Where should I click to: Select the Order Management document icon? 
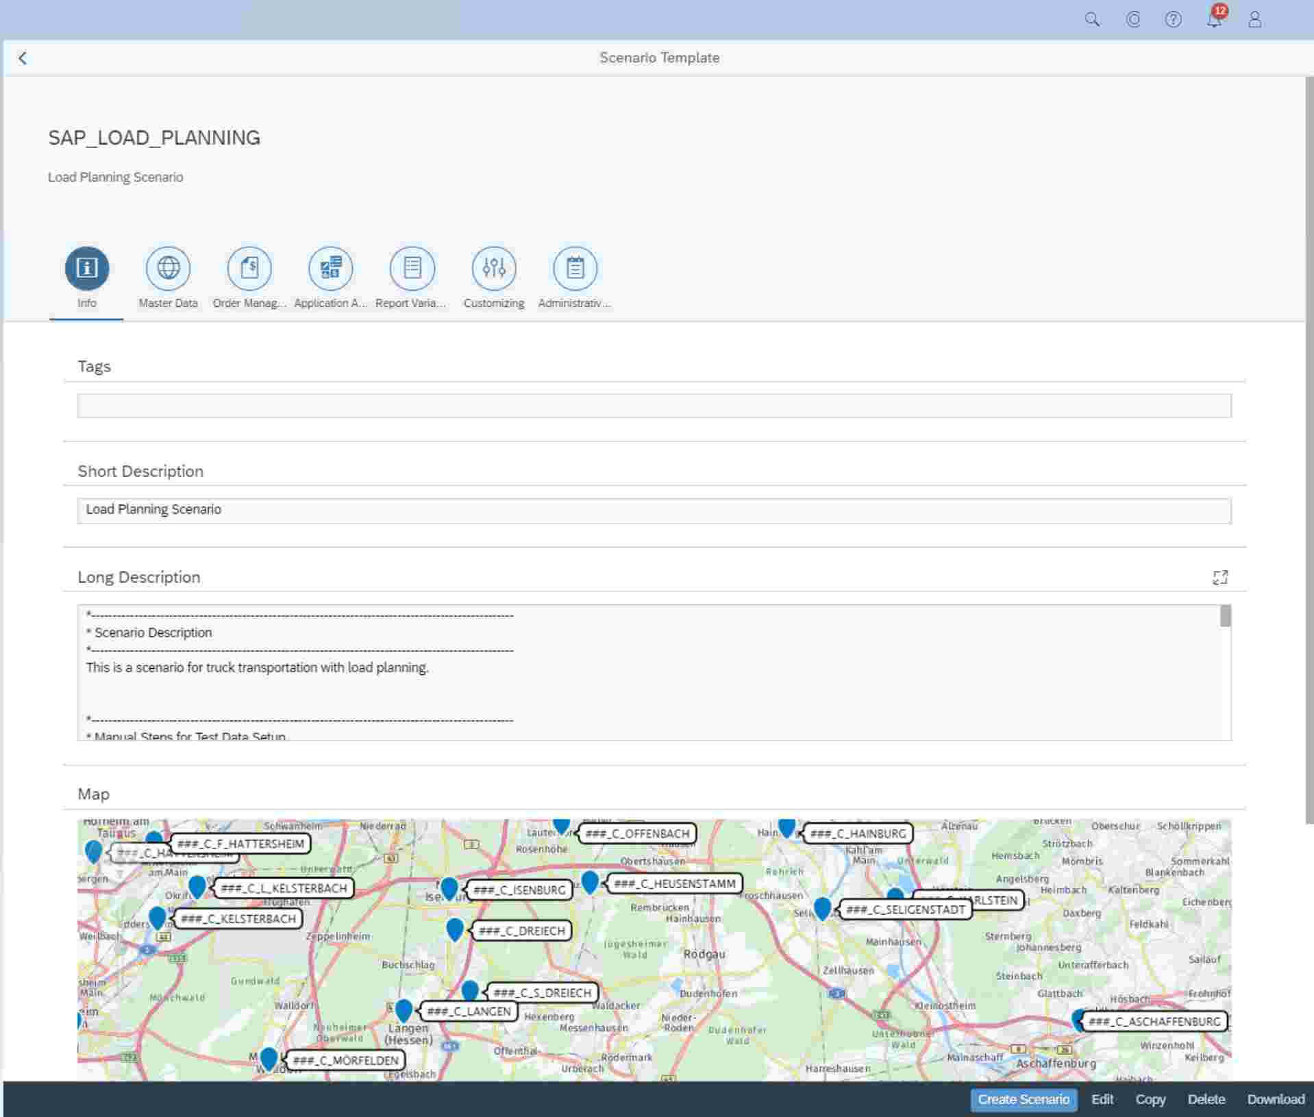[x=249, y=268]
